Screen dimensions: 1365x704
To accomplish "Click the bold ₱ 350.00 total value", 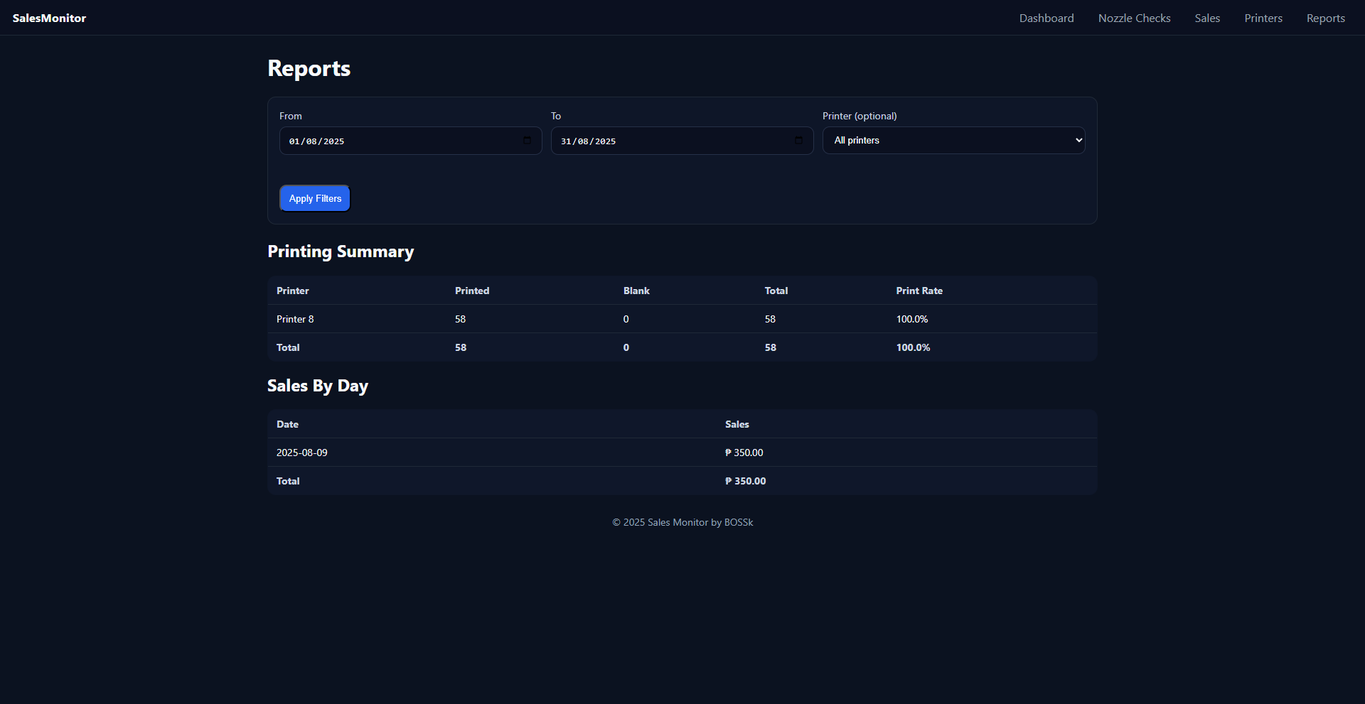I will pos(745,481).
